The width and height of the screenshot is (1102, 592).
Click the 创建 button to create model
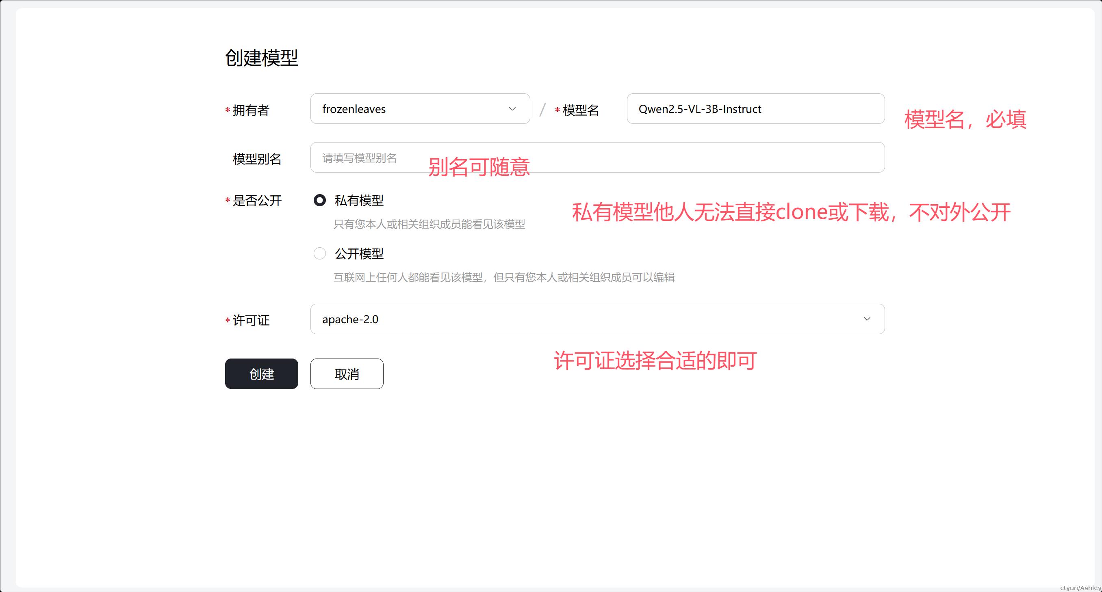pyautogui.click(x=261, y=374)
